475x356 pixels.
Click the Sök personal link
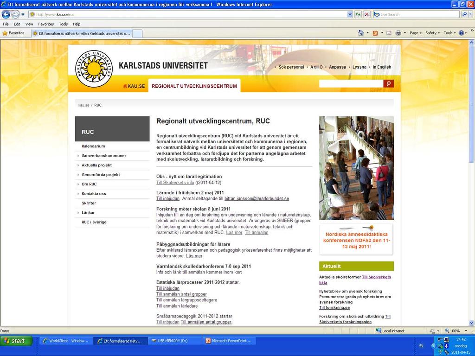[x=291, y=67]
